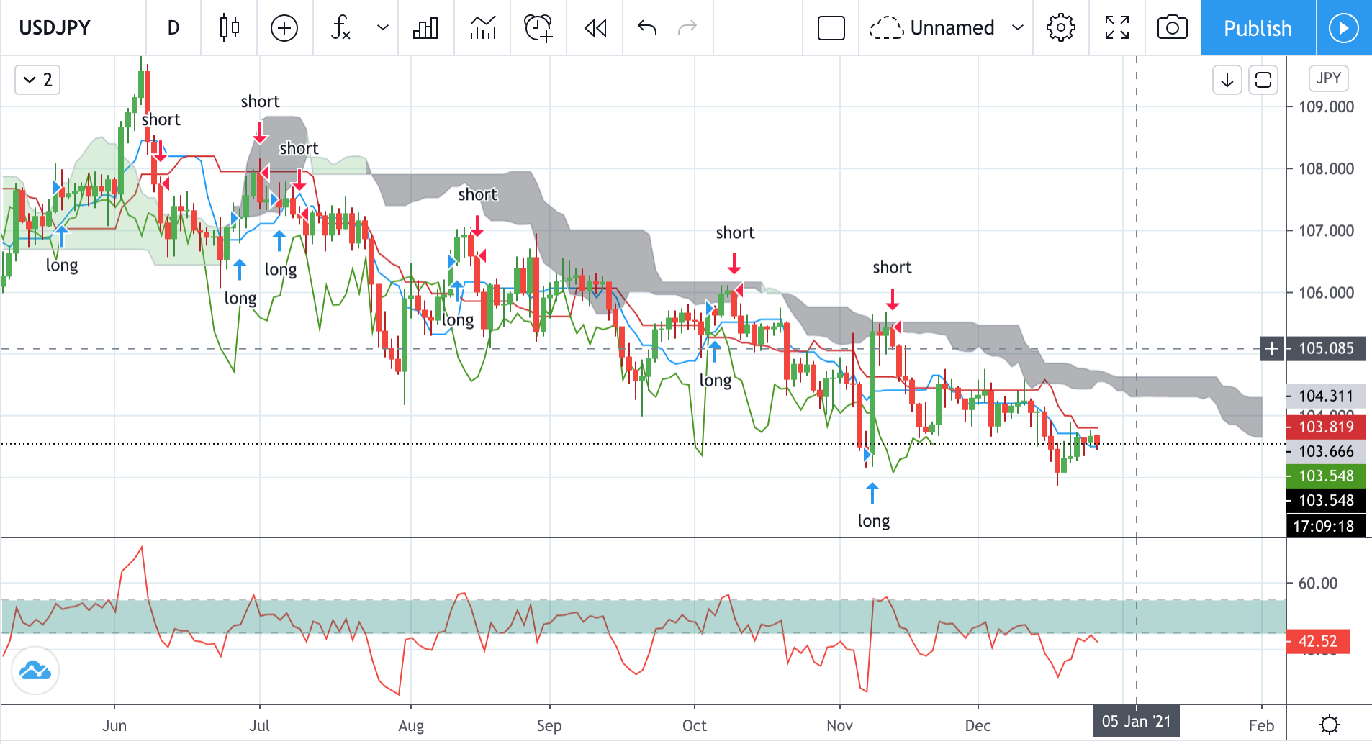Screen dimensions: 1372x744
Task: Click the Publish button
Action: [1258, 27]
